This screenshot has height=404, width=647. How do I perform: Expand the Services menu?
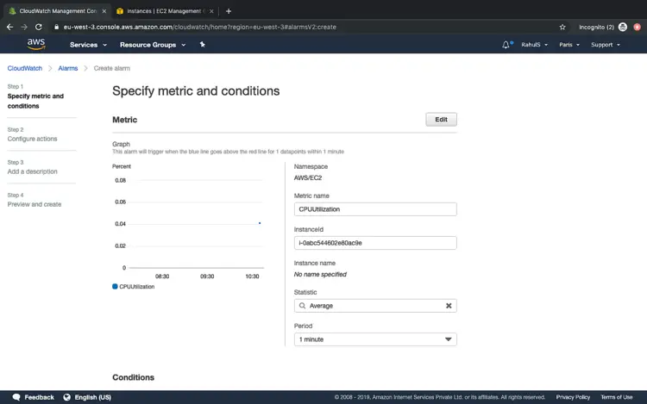[88, 45]
